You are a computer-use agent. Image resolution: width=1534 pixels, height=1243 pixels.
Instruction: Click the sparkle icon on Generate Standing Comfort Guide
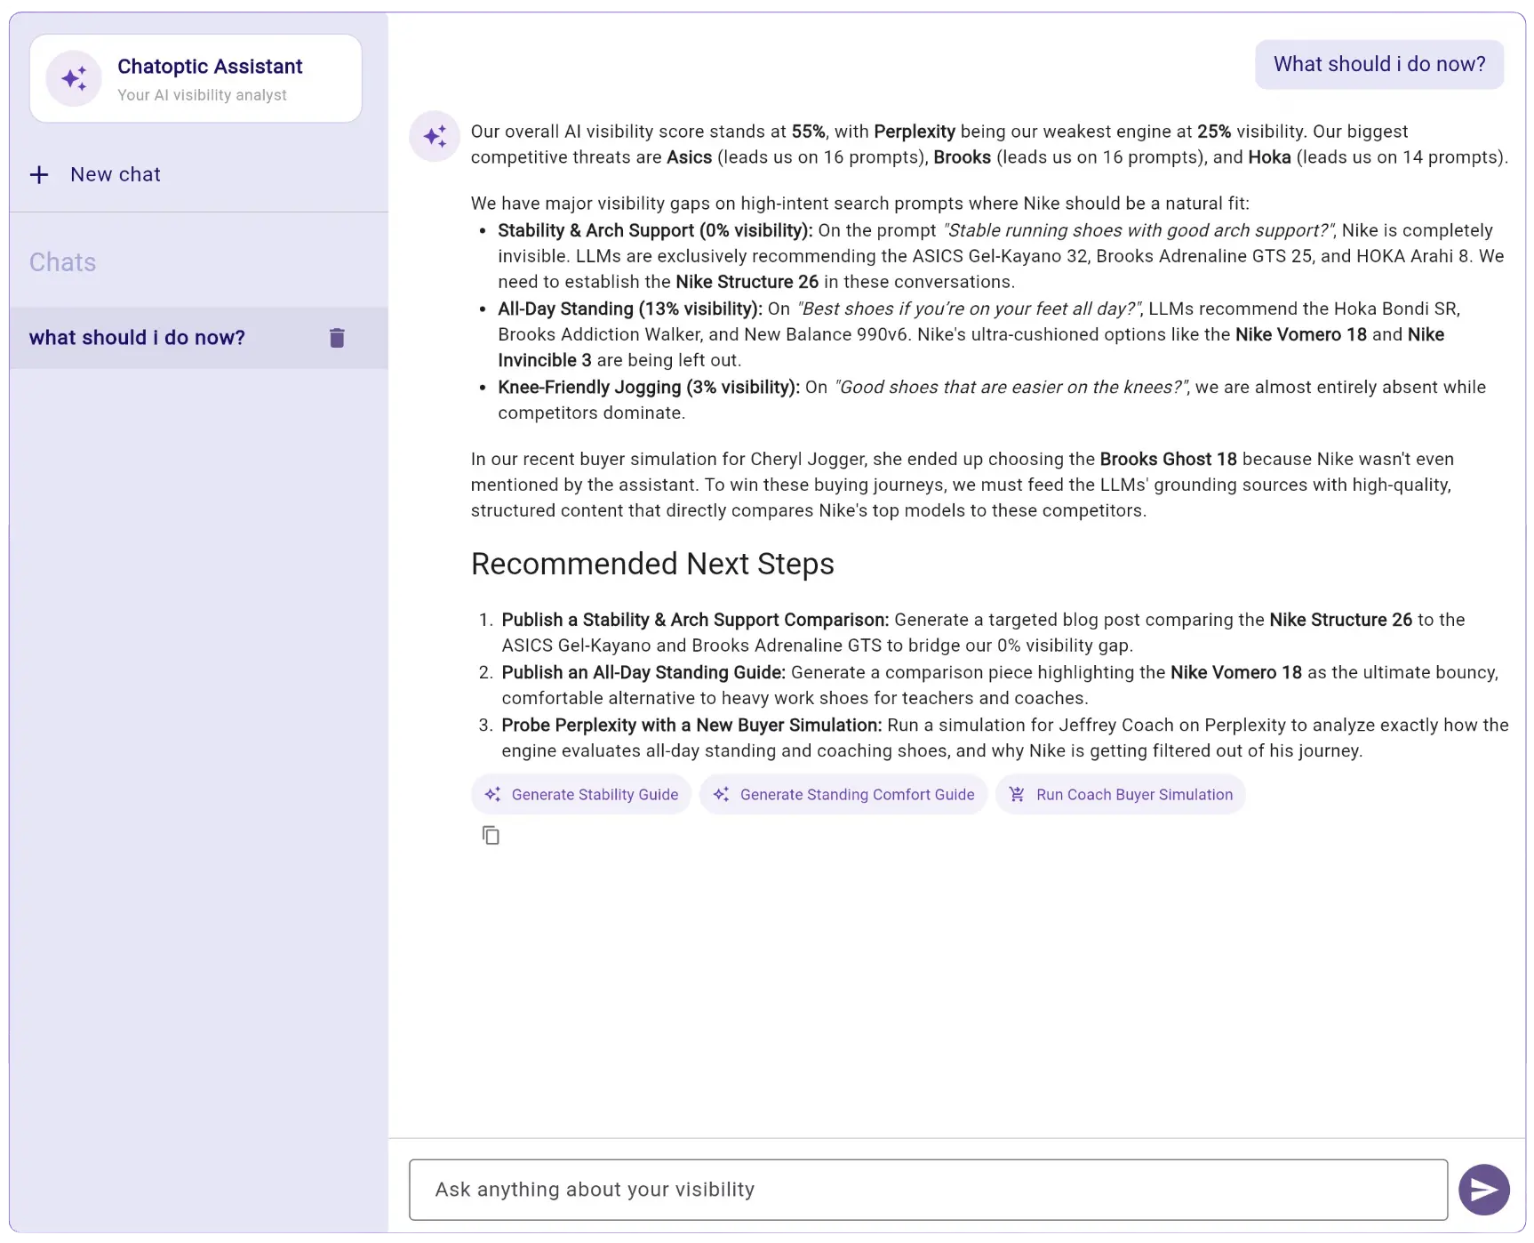coord(721,795)
